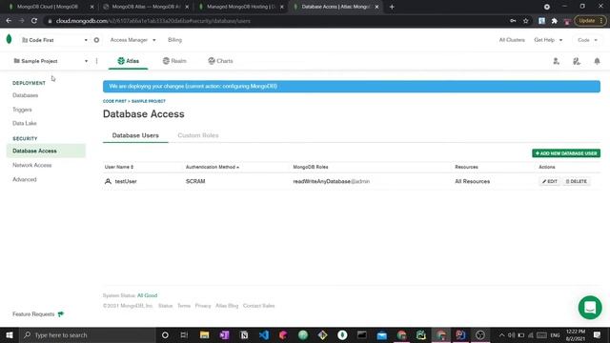Delete the testUser database user

click(x=576, y=181)
